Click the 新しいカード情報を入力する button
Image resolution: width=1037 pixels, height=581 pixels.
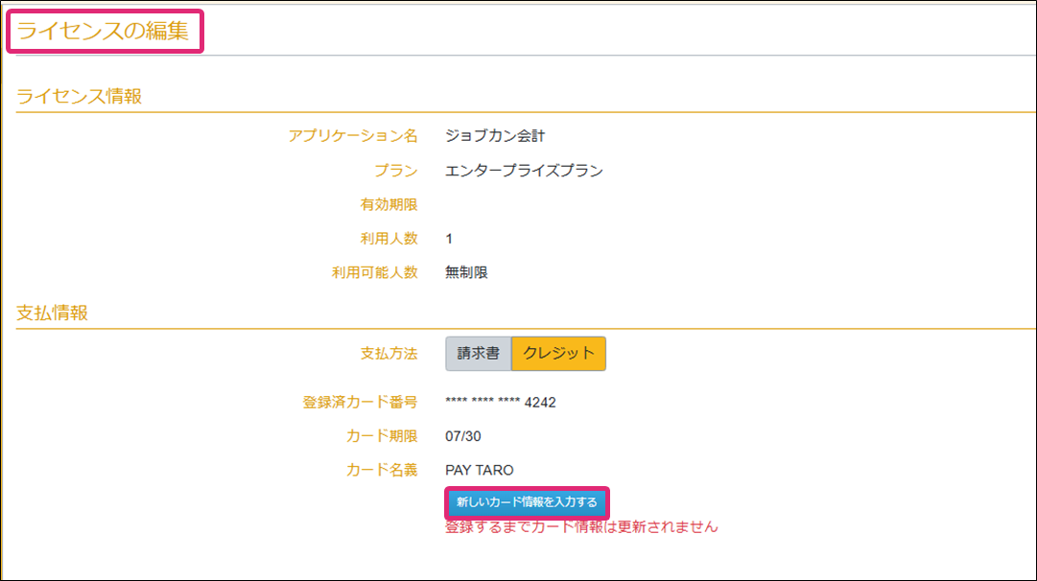tap(527, 502)
